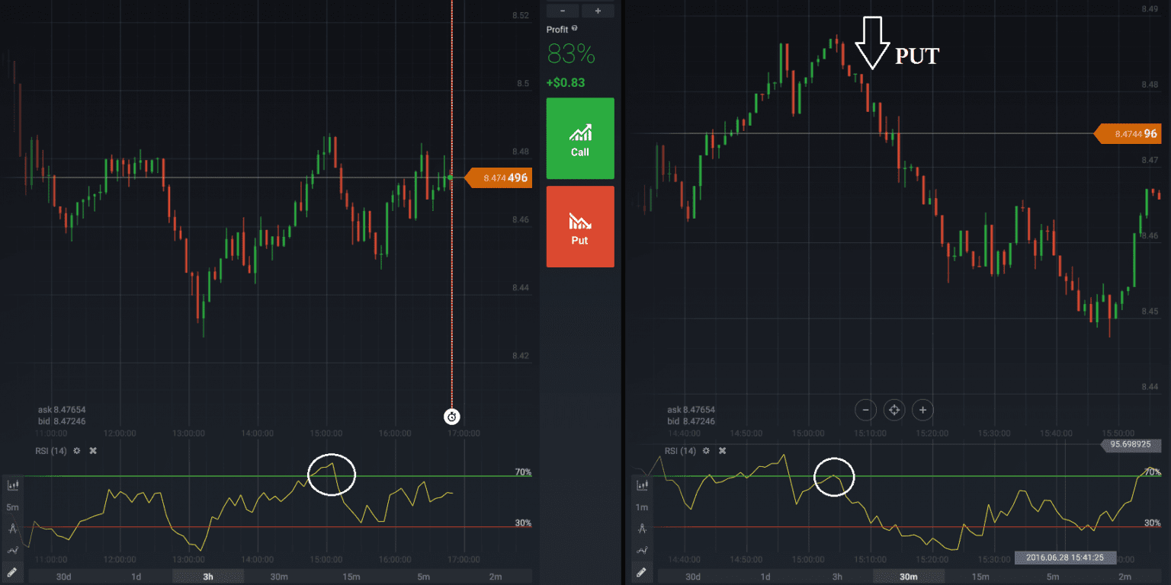
Task: Open chart type candlestick icon in right chart
Action: pyautogui.click(x=642, y=484)
